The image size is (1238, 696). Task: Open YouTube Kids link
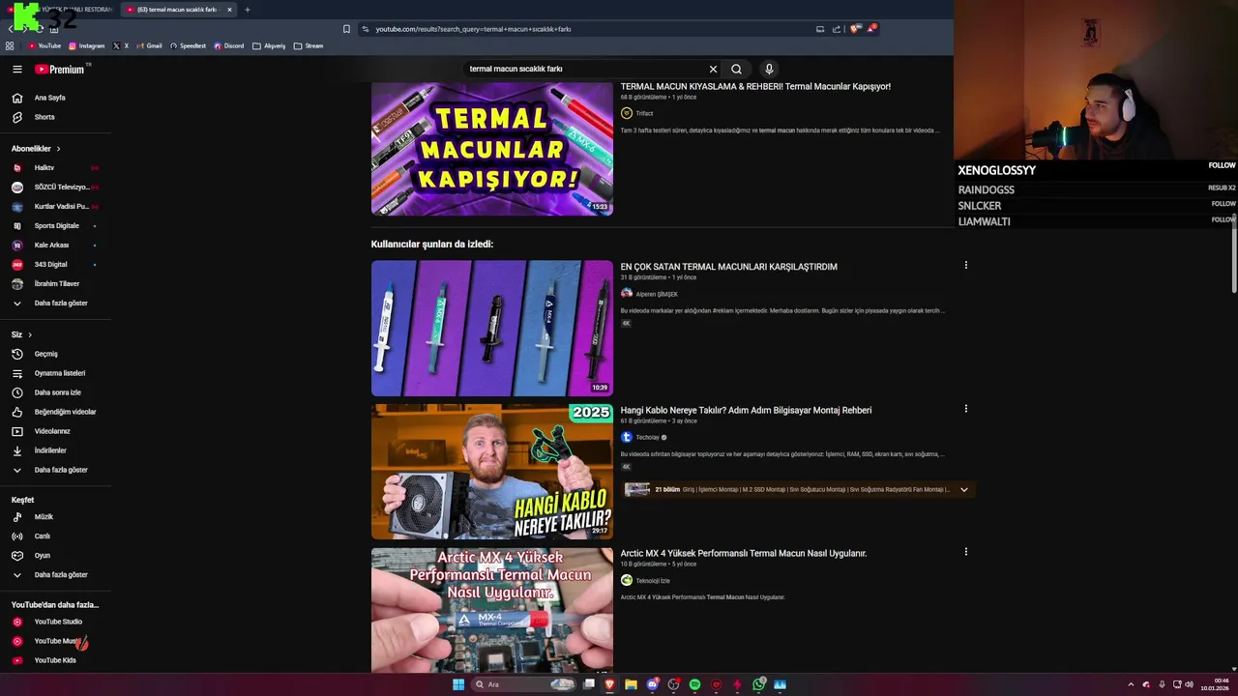coord(55,660)
